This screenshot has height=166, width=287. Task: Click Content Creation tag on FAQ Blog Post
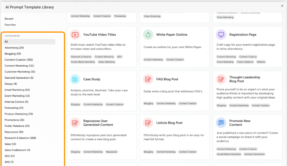[188, 103]
